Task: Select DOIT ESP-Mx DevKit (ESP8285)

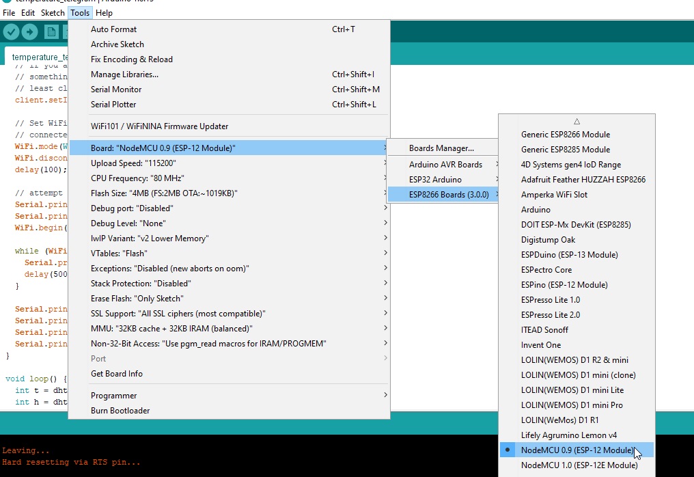Action: pos(577,225)
